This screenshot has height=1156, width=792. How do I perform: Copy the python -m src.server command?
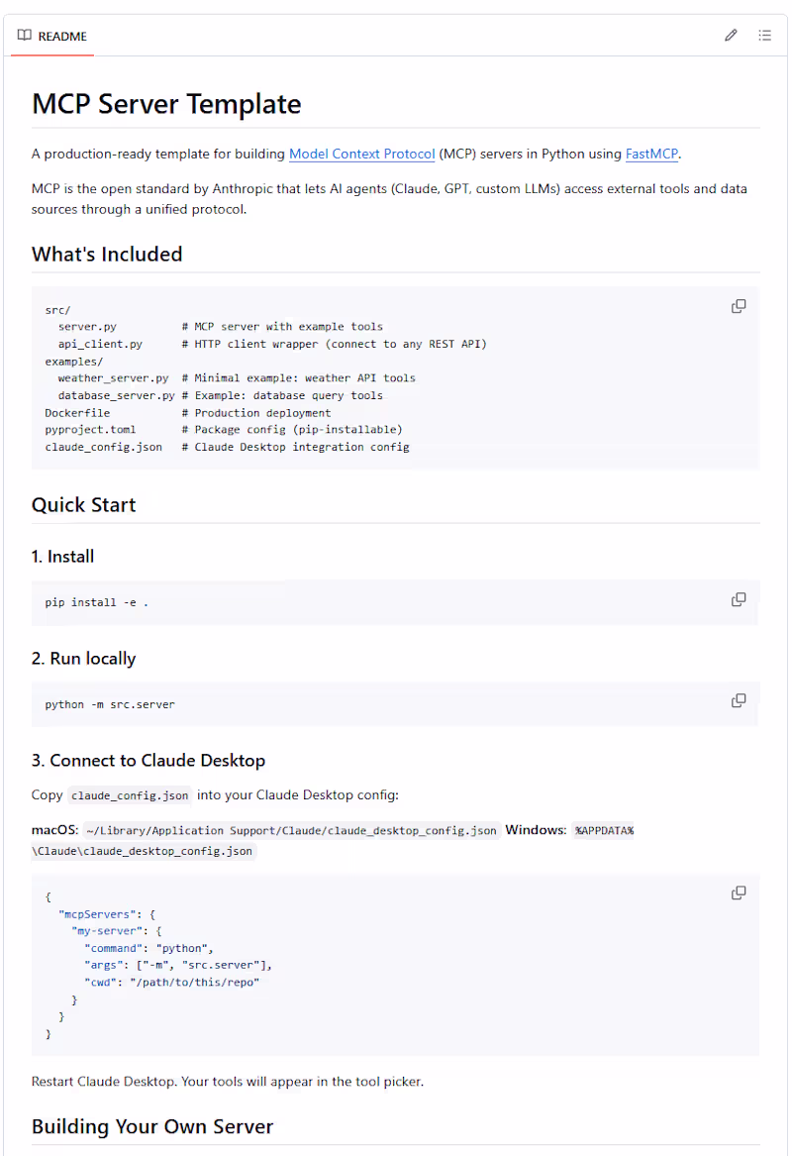(738, 700)
